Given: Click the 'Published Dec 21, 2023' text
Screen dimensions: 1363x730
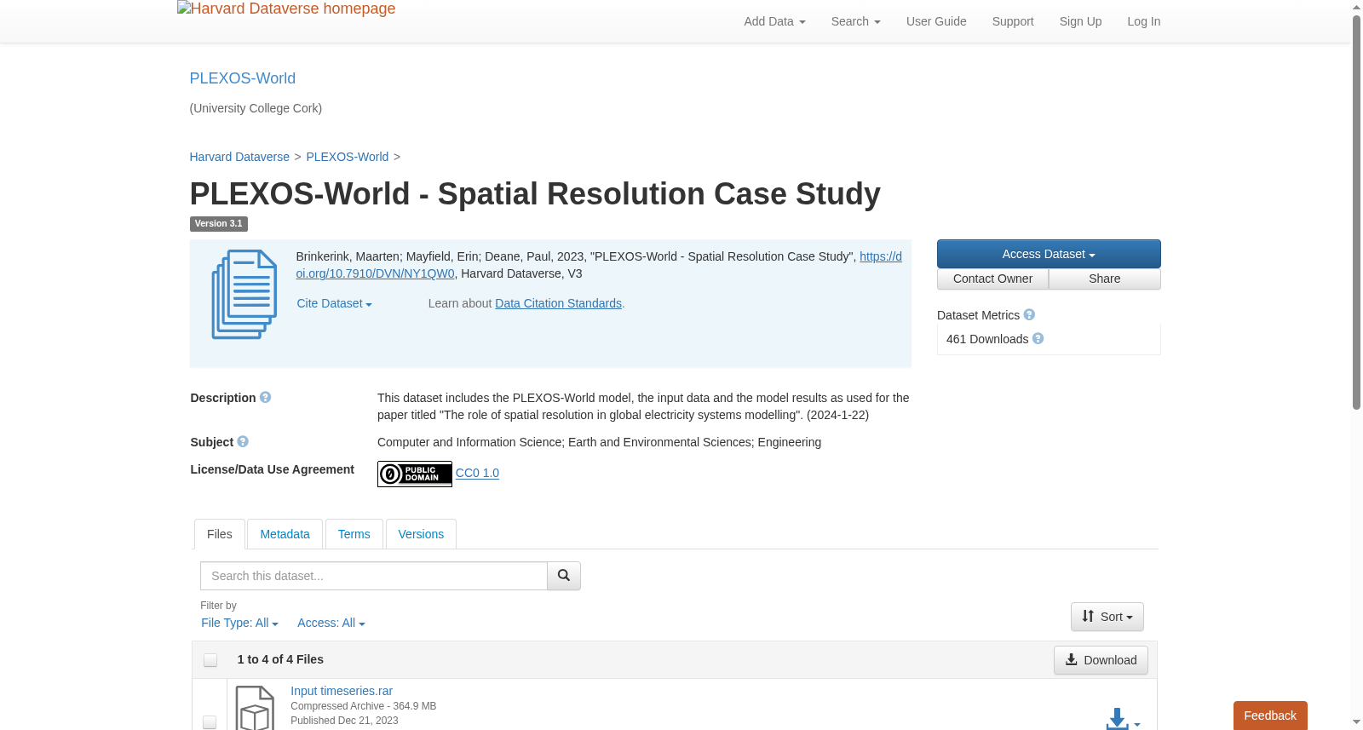Looking at the screenshot, I should [x=344, y=721].
